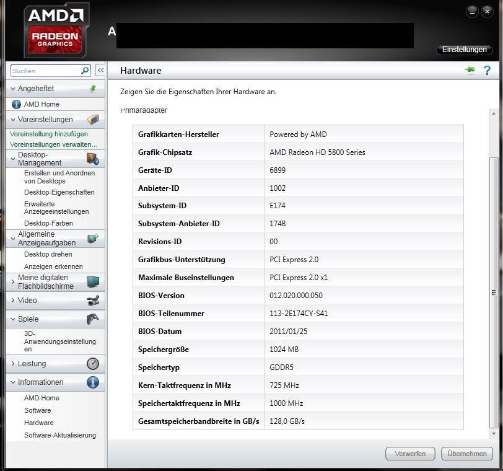Open AMD Home under Angeheftet
This screenshot has width=503, height=471.
tap(42, 104)
